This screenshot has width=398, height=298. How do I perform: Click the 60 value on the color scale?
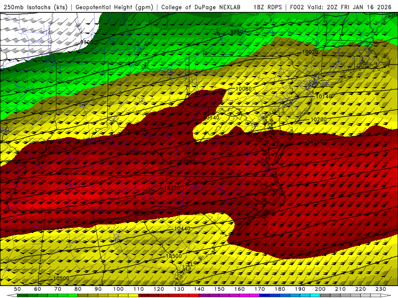(37, 289)
